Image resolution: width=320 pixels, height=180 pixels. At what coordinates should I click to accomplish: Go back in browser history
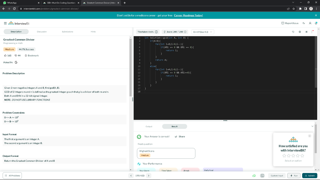click(x=3, y=9)
